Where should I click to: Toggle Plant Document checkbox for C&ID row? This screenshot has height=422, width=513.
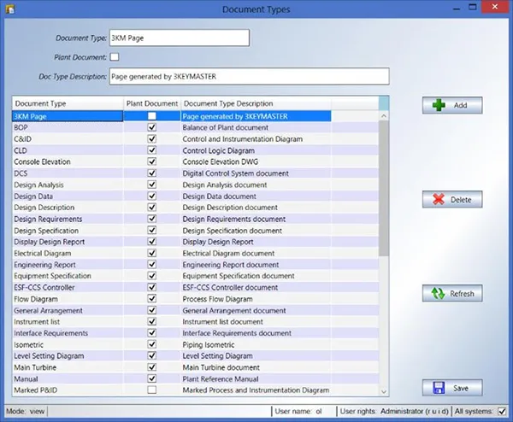(x=152, y=138)
